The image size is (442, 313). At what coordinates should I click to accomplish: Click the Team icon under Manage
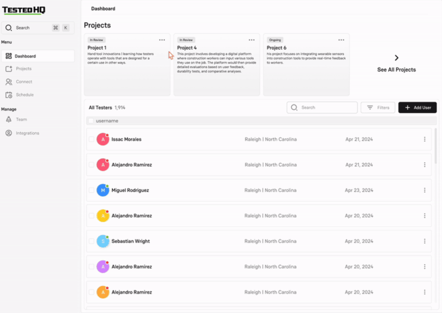click(x=9, y=119)
